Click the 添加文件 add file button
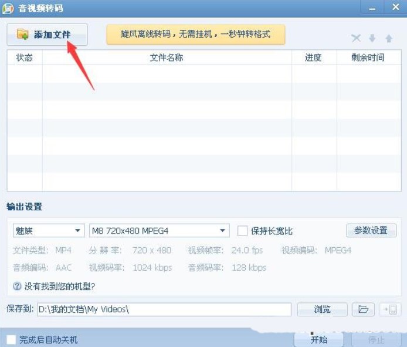This screenshot has height=347, width=407. click(48, 34)
